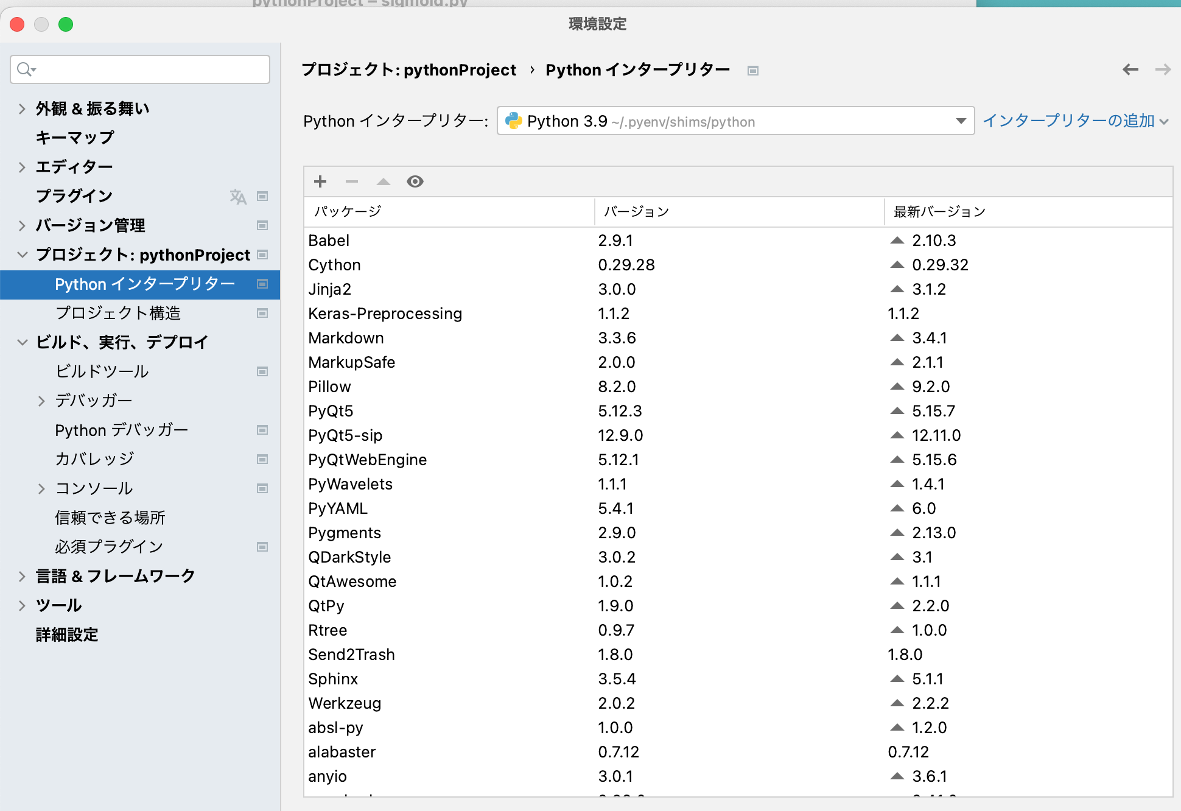Click the language icon beside プラグイン

tap(238, 196)
